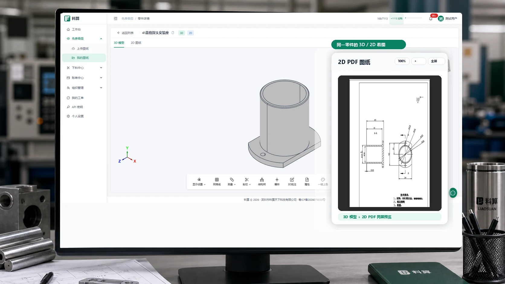This screenshot has height=284, width=505.
Task: Select 我的图纸 in the sidebar
Action: tap(84, 58)
